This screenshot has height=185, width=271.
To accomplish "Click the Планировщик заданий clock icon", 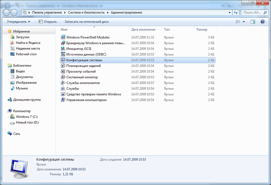I will (63, 66).
